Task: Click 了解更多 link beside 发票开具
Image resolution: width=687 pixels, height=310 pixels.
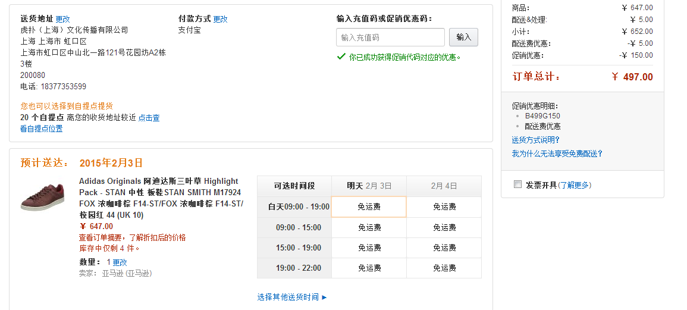Action: pos(575,185)
